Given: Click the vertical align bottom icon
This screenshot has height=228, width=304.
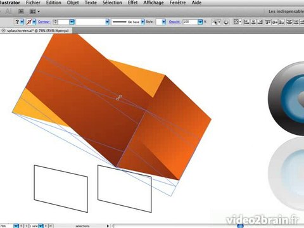Looking at the screenshot, I should [281, 22].
